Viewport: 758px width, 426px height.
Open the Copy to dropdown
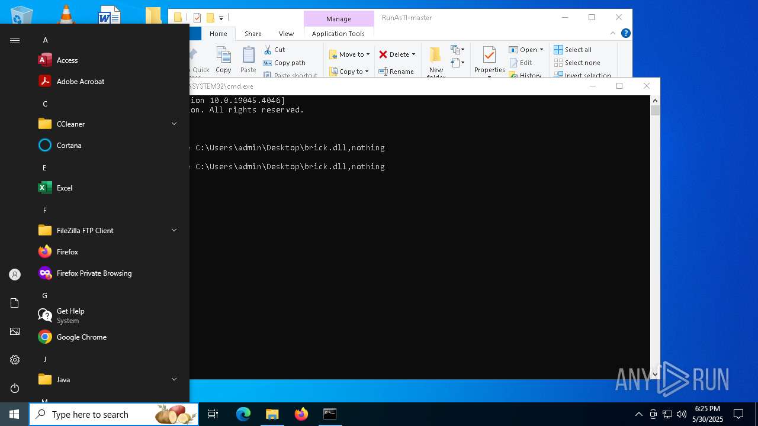[x=349, y=72]
